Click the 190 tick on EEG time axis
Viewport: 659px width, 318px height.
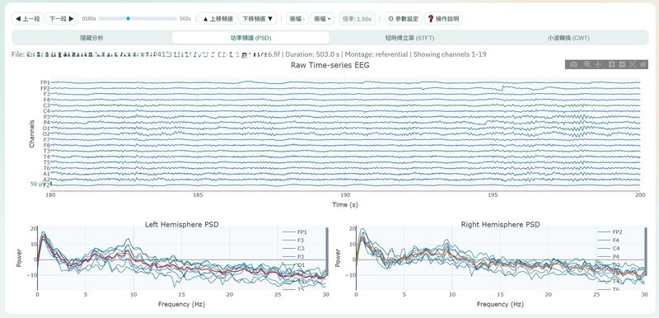(345, 195)
